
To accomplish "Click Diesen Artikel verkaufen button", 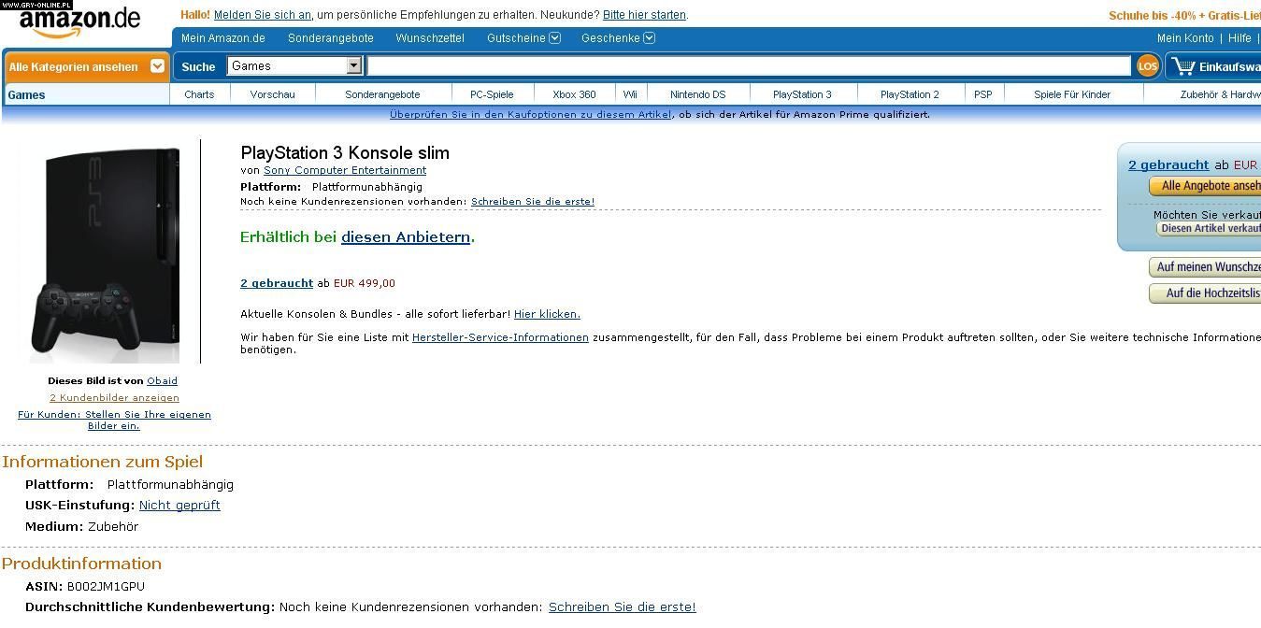I will tap(1209, 229).
